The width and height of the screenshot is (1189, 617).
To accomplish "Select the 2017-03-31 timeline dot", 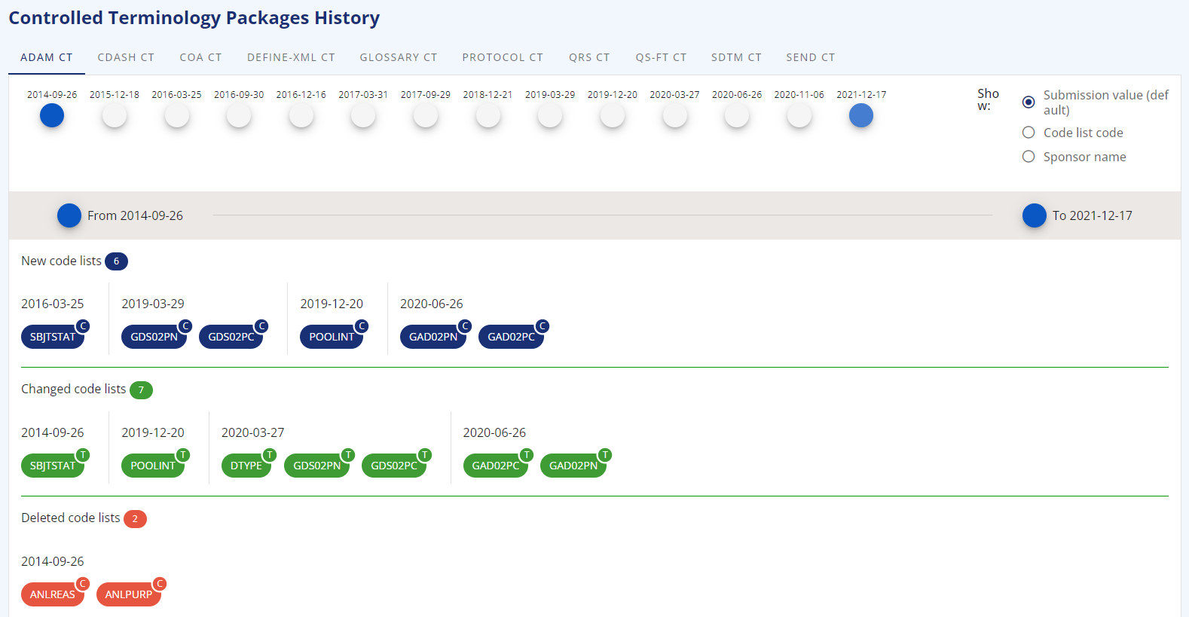I will [363, 115].
